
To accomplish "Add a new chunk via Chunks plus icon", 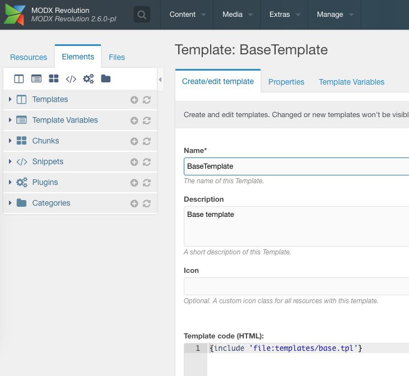I will click(x=134, y=141).
